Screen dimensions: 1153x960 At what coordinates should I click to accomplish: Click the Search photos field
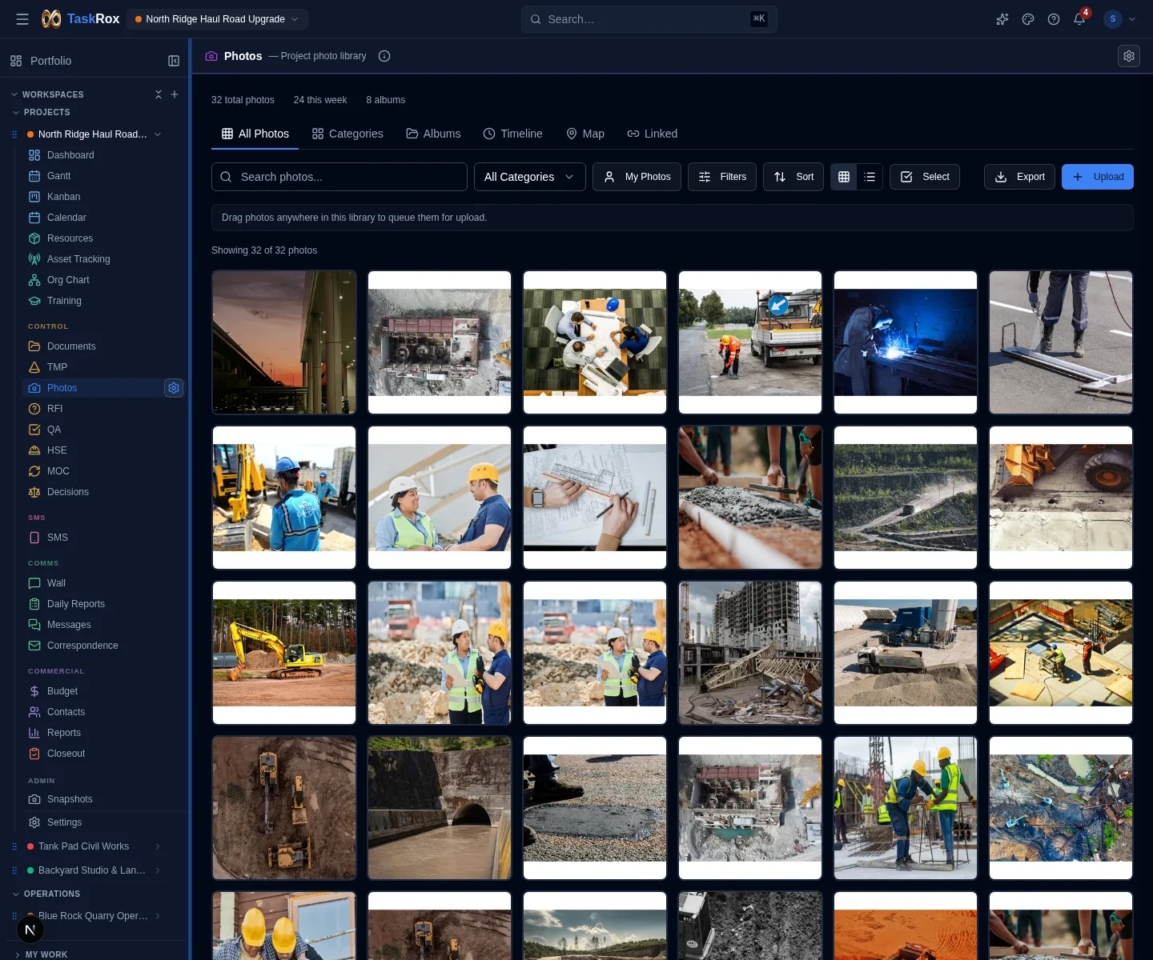339,177
